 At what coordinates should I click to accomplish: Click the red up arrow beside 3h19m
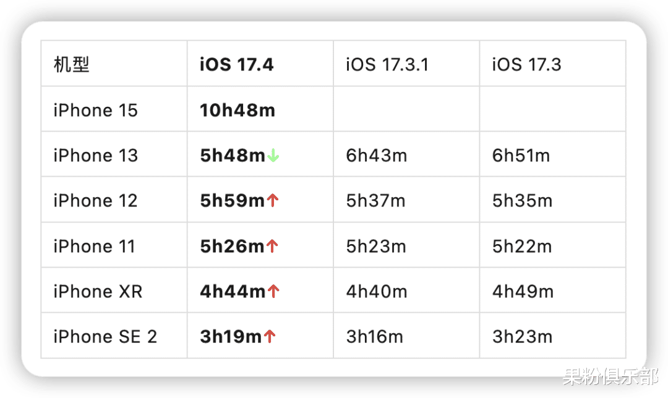coord(270,337)
